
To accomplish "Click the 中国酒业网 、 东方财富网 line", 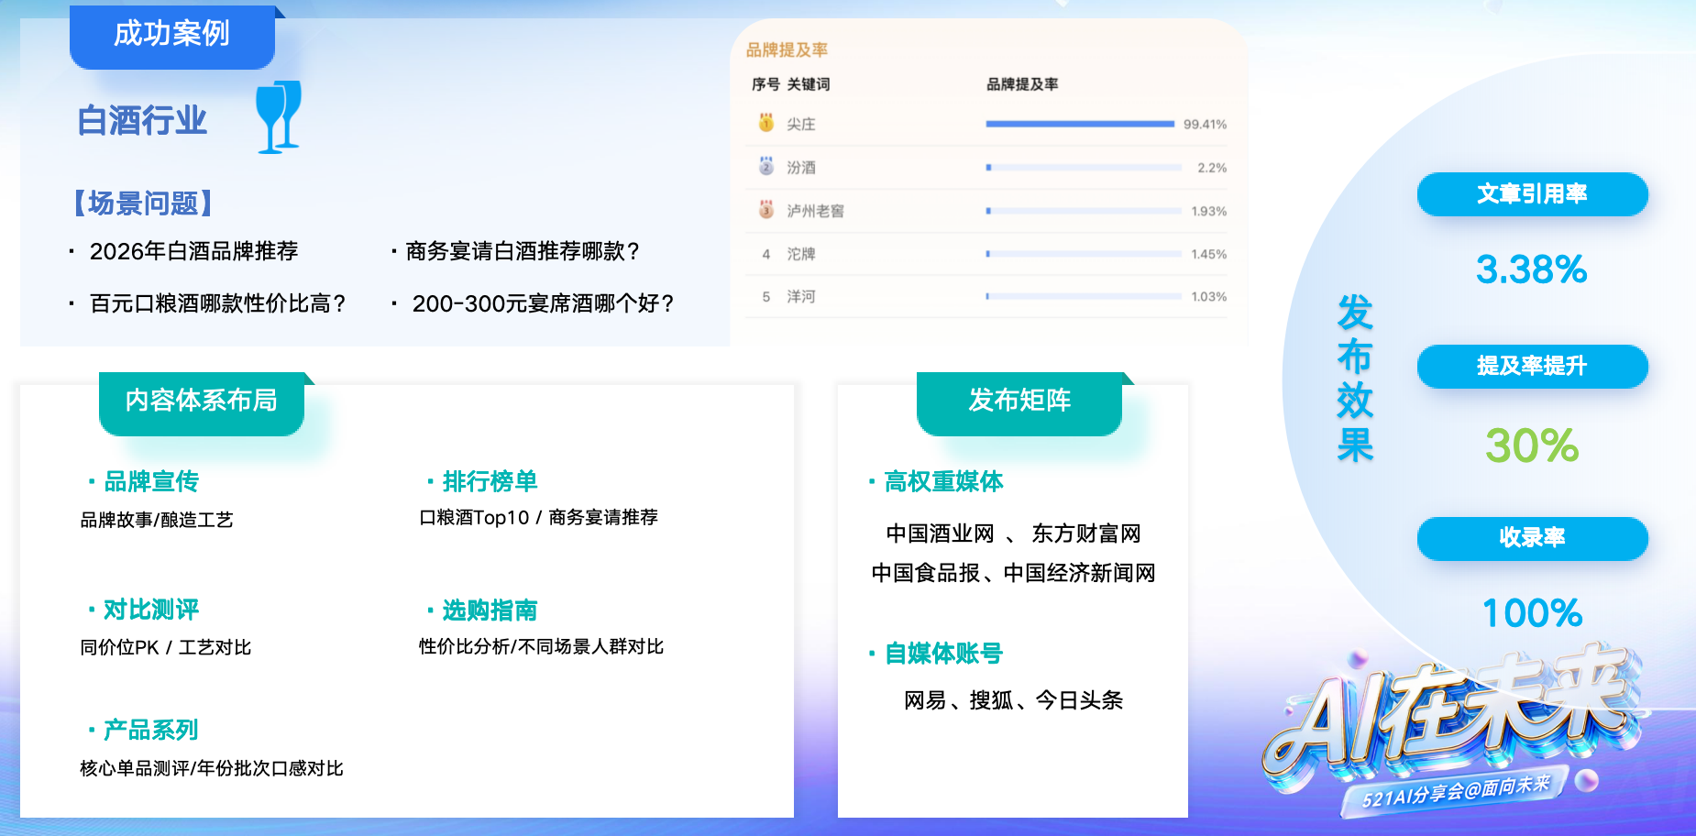I will [x=1014, y=533].
